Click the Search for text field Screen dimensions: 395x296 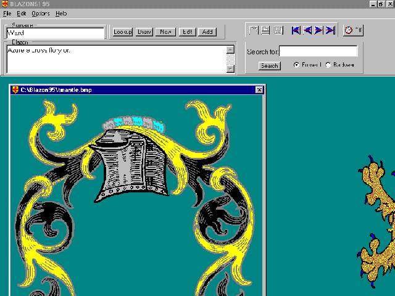pyautogui.click(x=318, y=51)
